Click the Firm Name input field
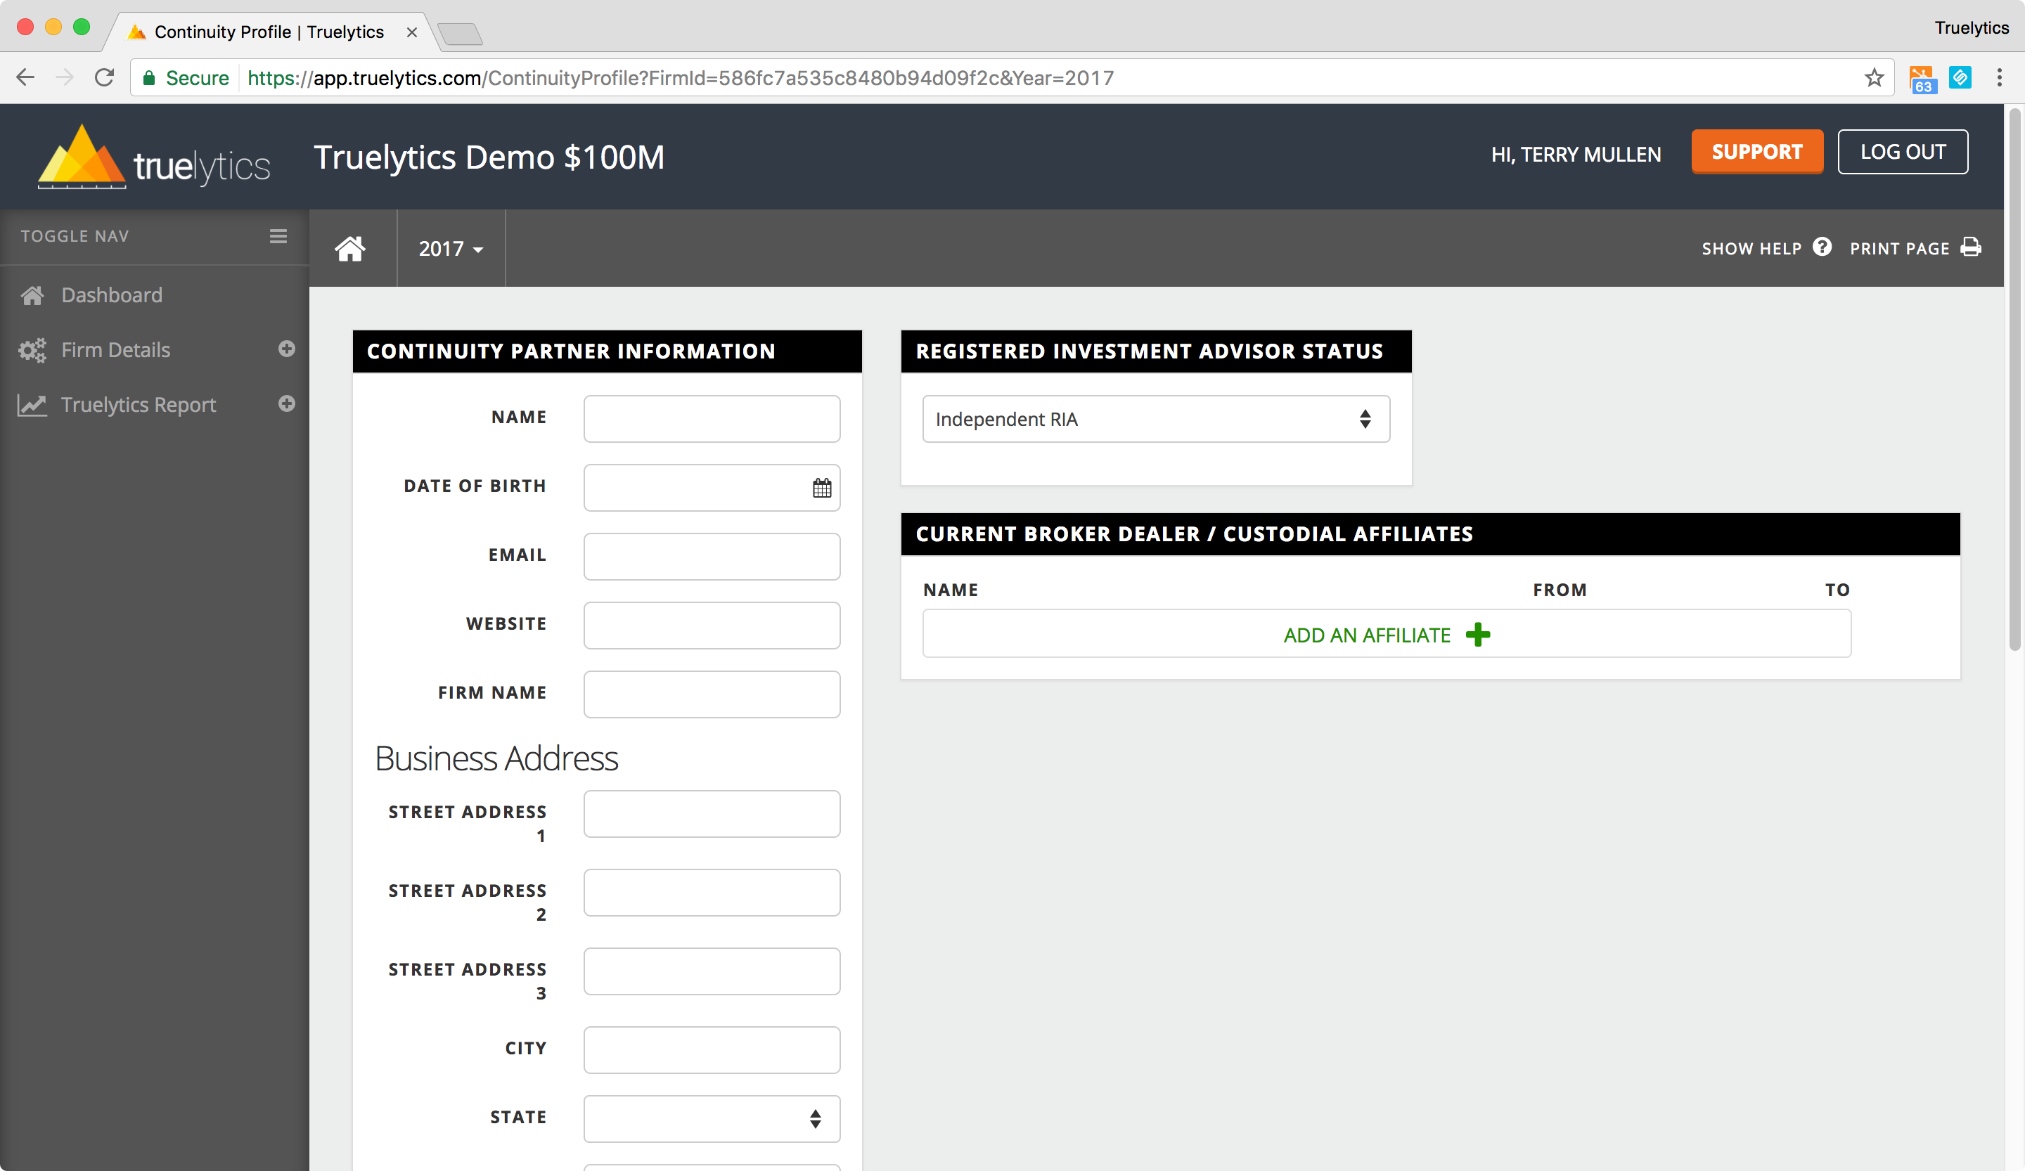 (711, 694)
